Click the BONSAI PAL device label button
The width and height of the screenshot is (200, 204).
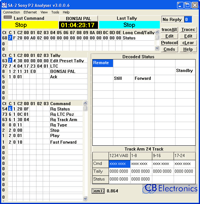click(x=78, y=18)
